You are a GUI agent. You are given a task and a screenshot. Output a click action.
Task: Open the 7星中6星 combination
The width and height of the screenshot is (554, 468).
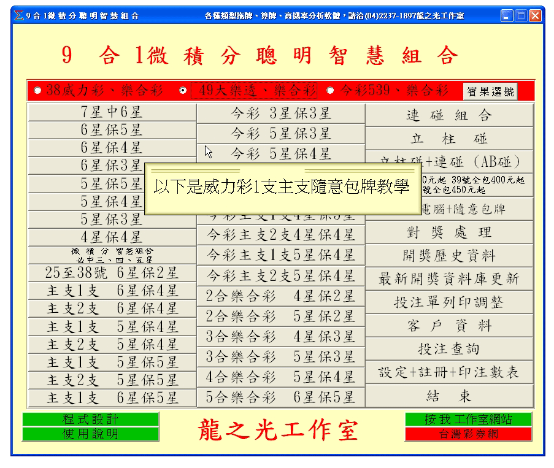pos(112,113)
